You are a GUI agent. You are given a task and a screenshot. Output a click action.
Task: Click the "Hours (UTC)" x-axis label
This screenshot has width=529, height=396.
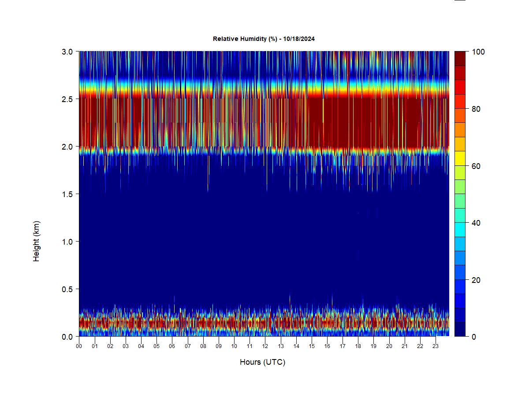pos(262,362)
